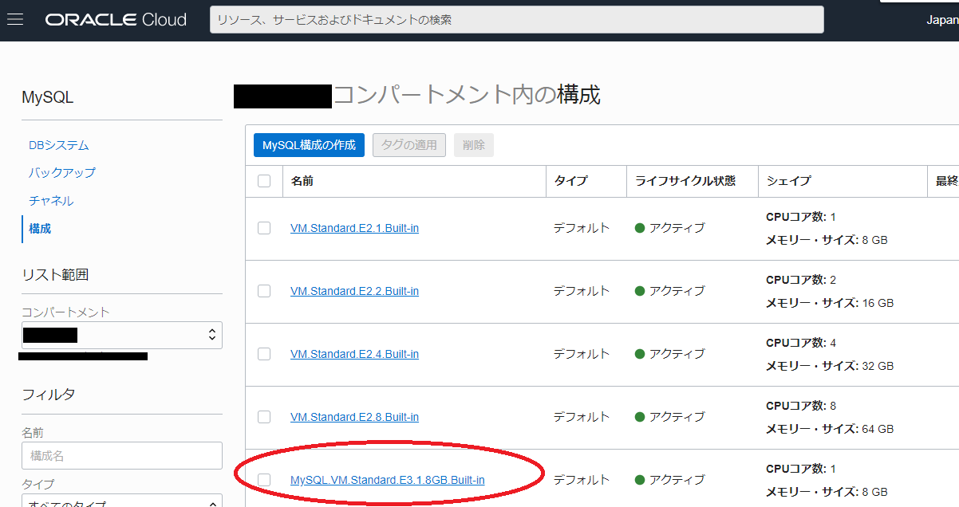Image resolution: width=959 pixels, height=507 pixels.
Task: Tick the checkbox for VM.Standard.E2.4.Built-in
Action: click(264, 354)
